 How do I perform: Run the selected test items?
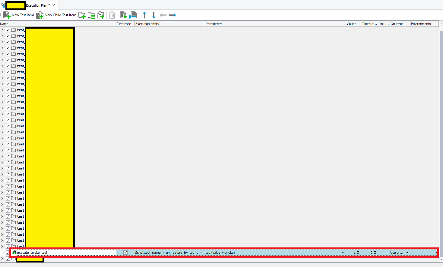point(123,15)
